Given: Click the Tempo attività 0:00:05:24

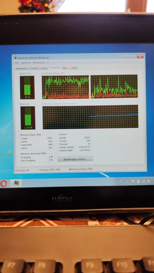Looking at the screenshot, I should tap(84, 147).
